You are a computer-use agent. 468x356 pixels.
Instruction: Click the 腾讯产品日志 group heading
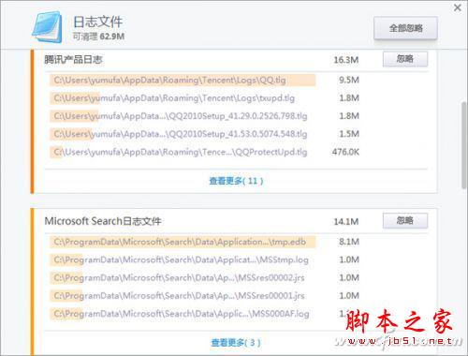(73, 59)
